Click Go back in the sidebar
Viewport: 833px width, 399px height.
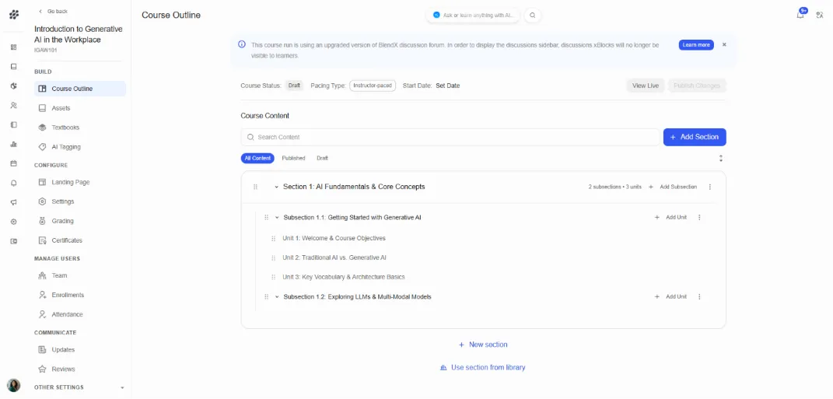coord(53,11)
